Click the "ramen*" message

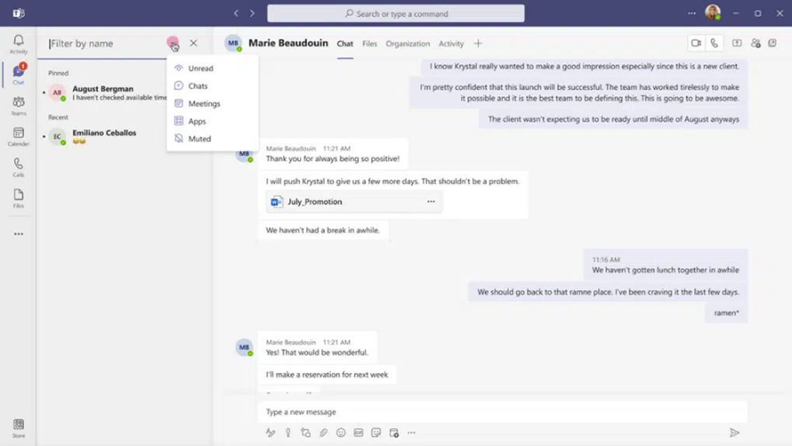[727, 312]
